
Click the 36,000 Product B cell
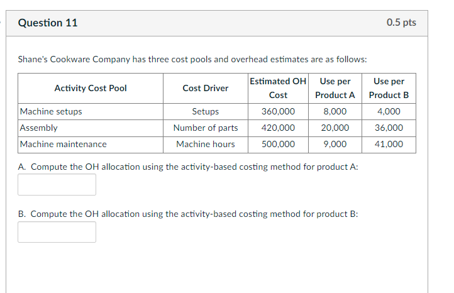[389, 128]
